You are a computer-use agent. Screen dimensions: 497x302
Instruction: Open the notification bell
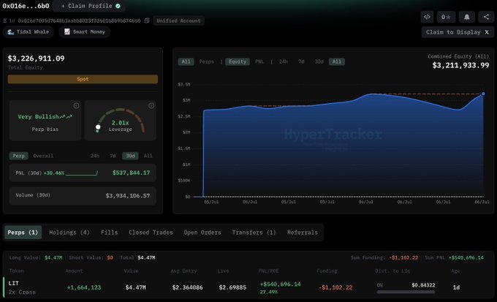coord(466,17)
